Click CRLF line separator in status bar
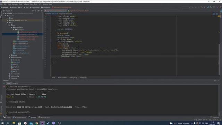 200,120
